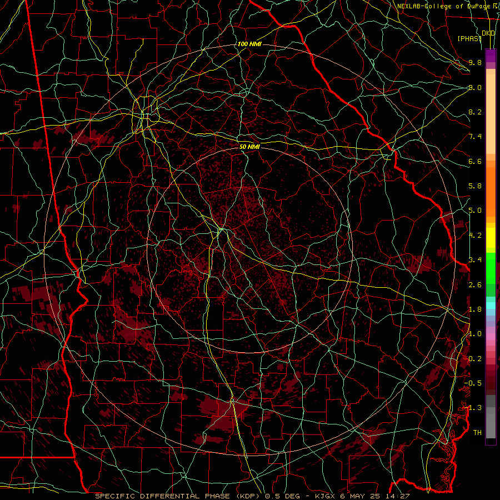
Task: Pick the yellow segment of the color bar
Action: (491, 238)
